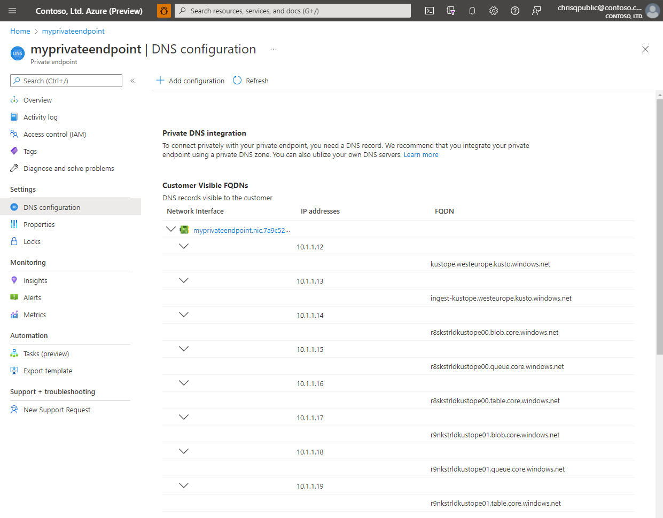Open the Cloud Shell icon
This screenshot has width=663, height=518.
[430, 11]
